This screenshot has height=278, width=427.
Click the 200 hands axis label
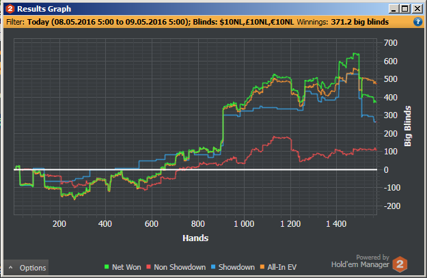coord(59,224)
